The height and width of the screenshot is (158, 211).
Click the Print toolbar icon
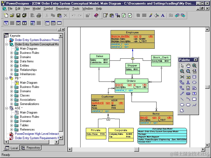click(x=39, y=15)
